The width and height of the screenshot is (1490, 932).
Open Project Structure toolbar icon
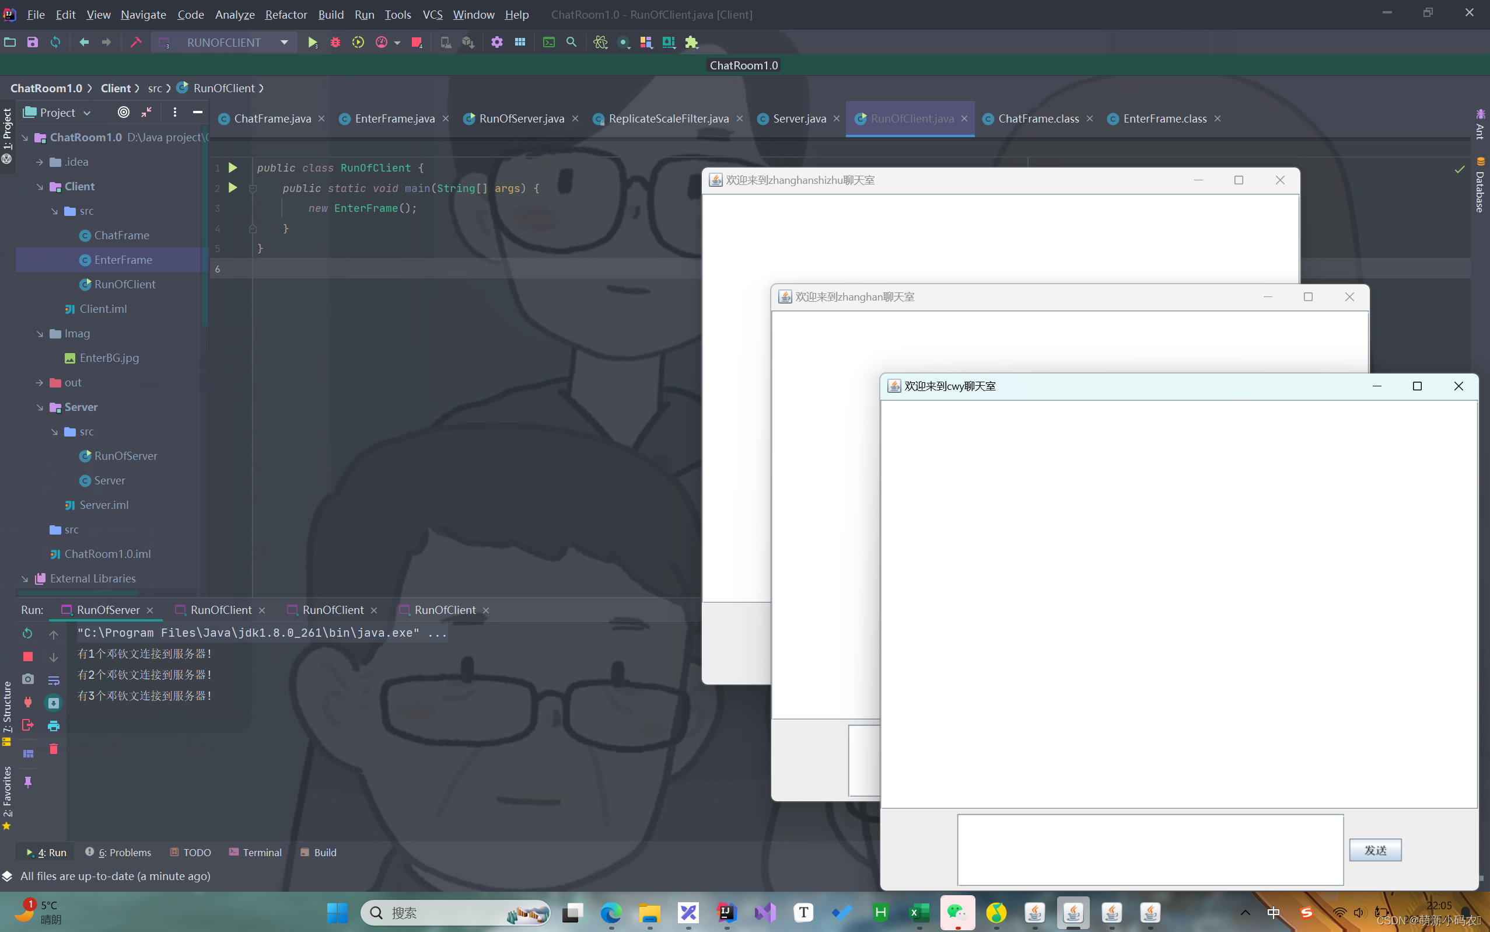click(520, 43)
